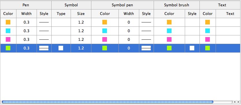
Task: Click the scroll left arrow button
Action: [235, 102]
